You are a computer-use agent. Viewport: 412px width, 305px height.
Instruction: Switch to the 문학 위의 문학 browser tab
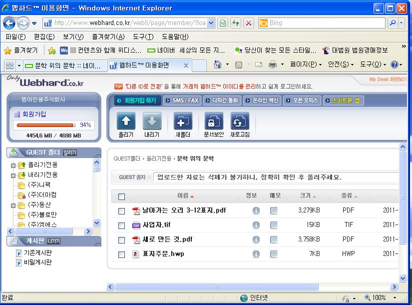pyautogui.click(x=64, y=65)
